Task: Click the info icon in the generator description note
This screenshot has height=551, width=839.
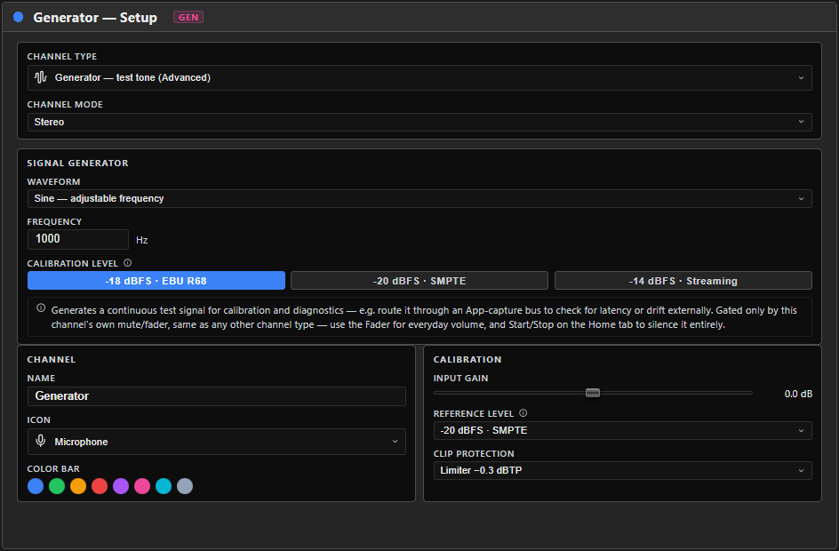Action: tap(41, 308)
